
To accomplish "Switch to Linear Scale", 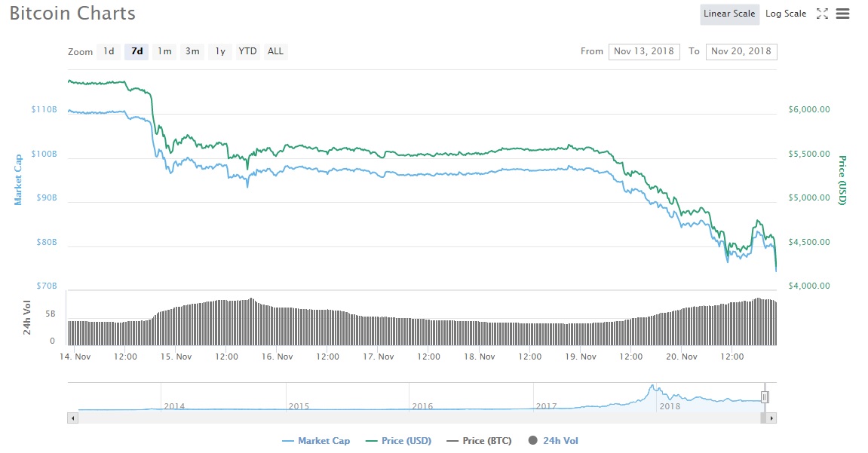I will click(728, 14).
